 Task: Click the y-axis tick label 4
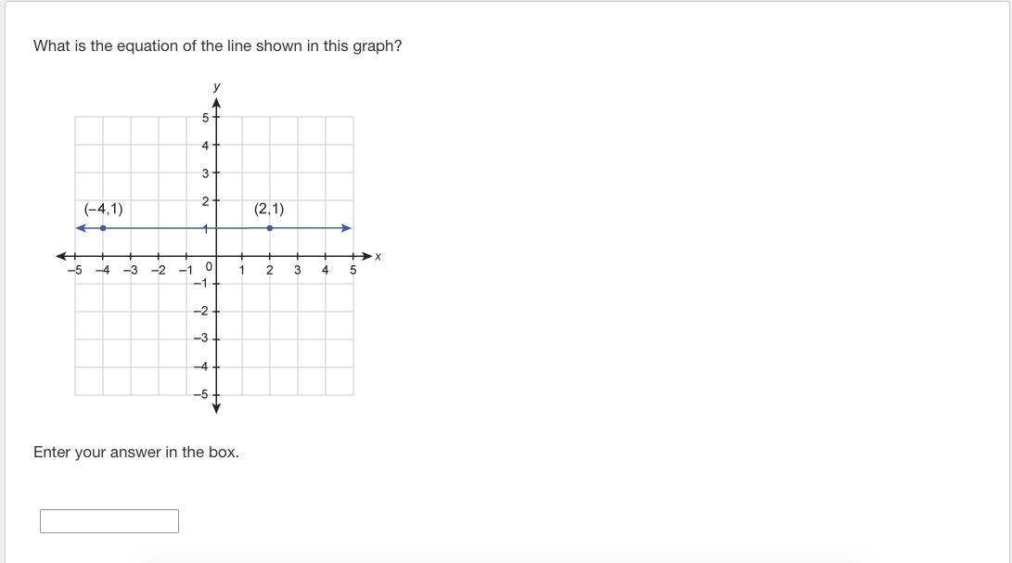(205, 146)
